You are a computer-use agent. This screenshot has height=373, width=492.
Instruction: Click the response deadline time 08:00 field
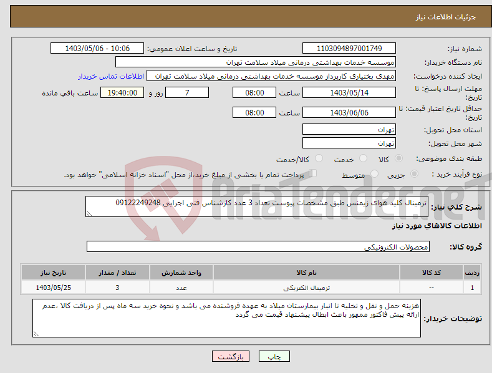click(254, 92)
